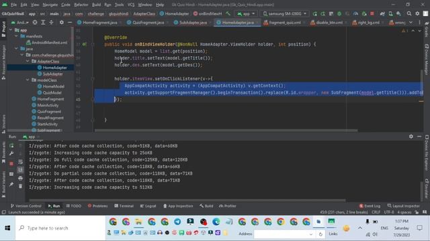Screen dimensions: 430x241
Task: Open Telegram from the Windows taskbar
Action: point(177,222)
